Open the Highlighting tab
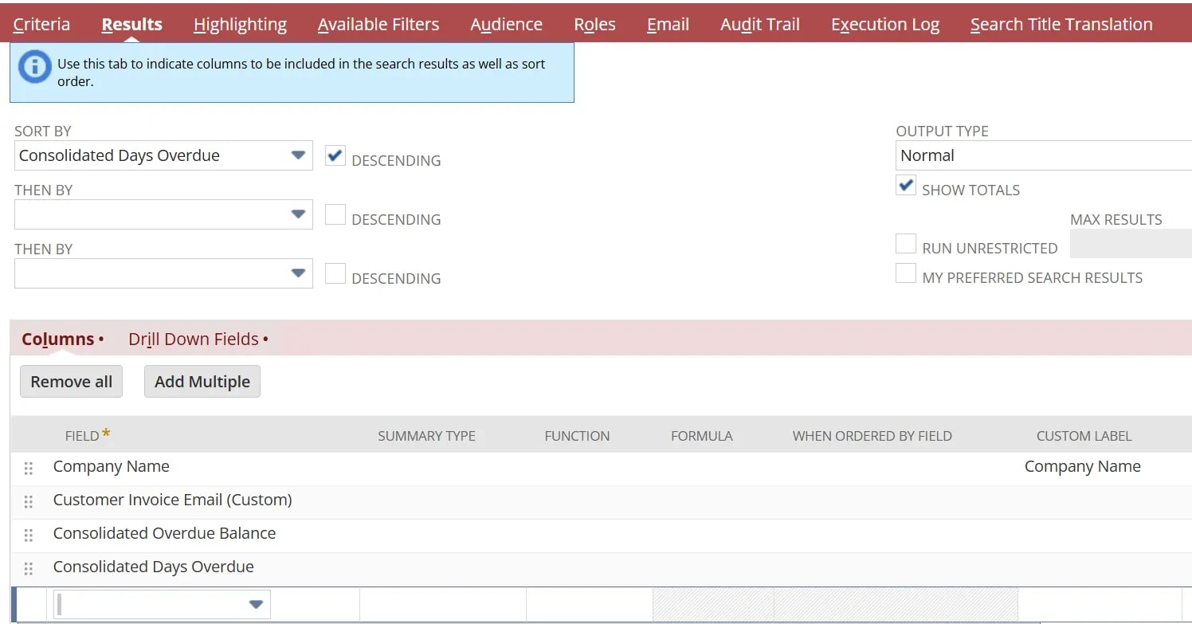 click(240, 24)
